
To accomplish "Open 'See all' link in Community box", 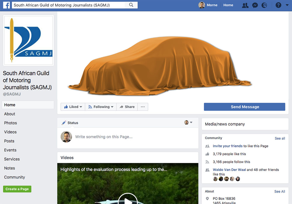I will coord(280,138).
